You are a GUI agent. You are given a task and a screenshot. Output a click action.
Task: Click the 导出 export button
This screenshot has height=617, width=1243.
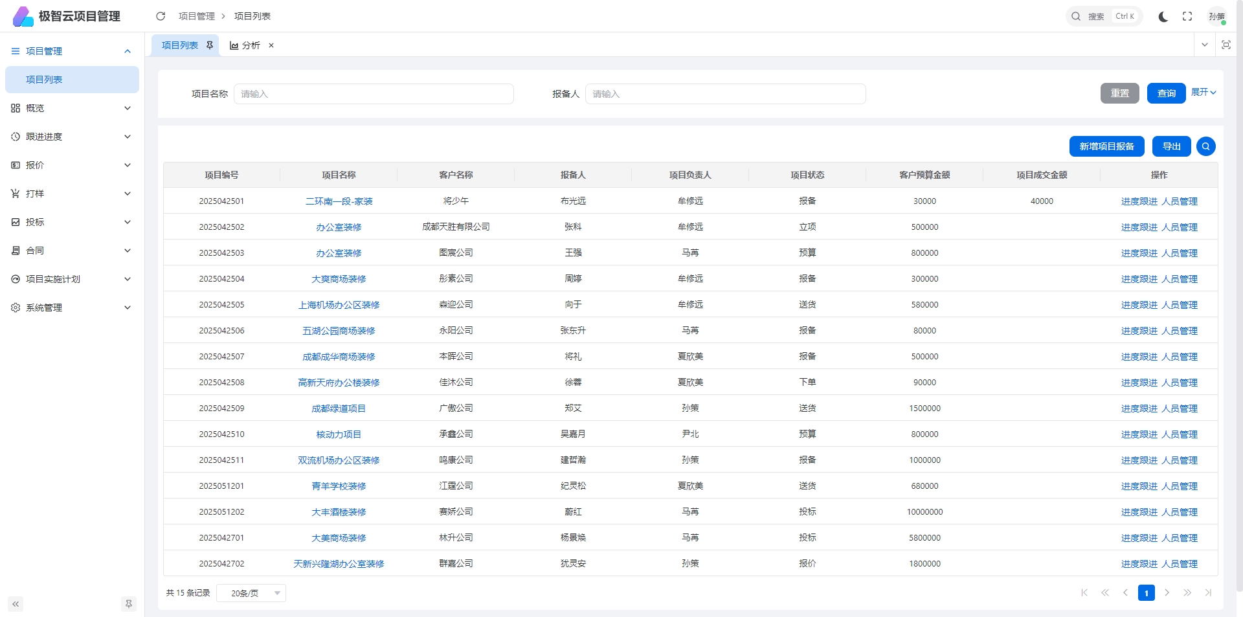(x=1171, y=146)
